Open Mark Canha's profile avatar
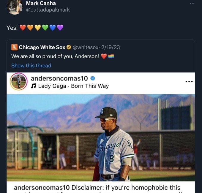 (x=15, y=7)
